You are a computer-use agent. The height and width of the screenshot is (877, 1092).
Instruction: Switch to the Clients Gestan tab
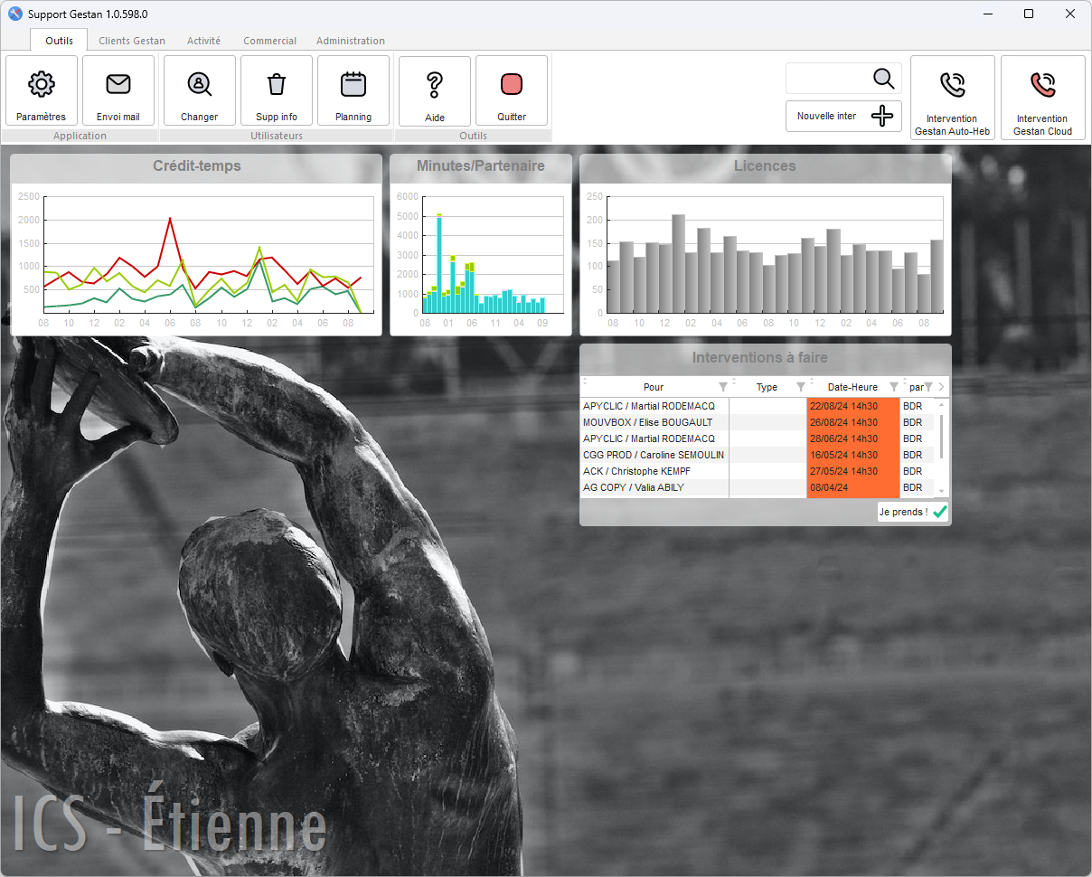(132, 41)
